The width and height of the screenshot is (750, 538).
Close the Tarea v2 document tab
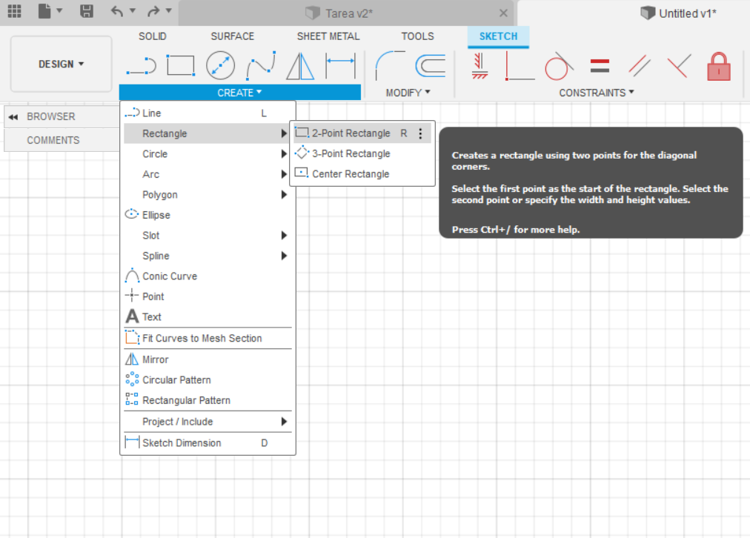tap(503, 13)
